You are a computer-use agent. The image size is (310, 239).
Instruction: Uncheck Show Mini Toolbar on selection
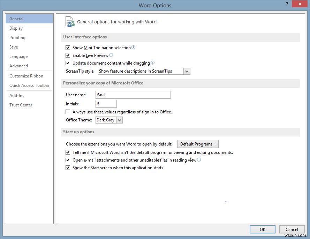[68, 47]
